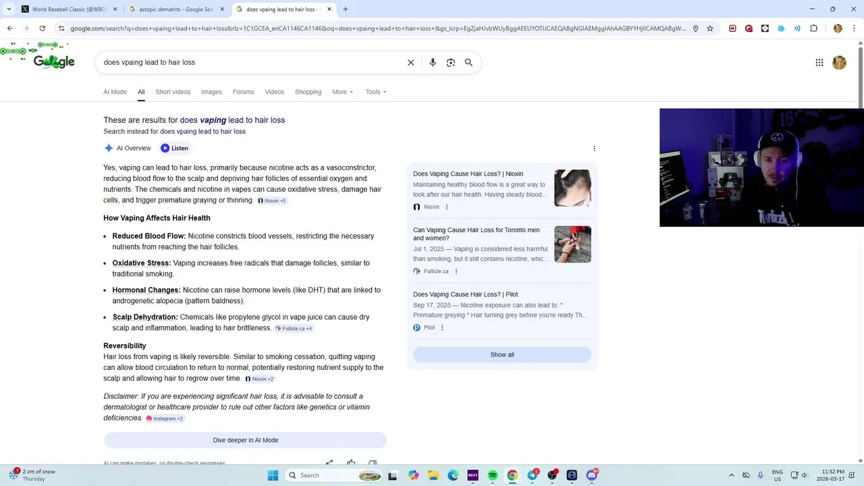Open Copilot from the taskbar

click(x=413, y=475)
